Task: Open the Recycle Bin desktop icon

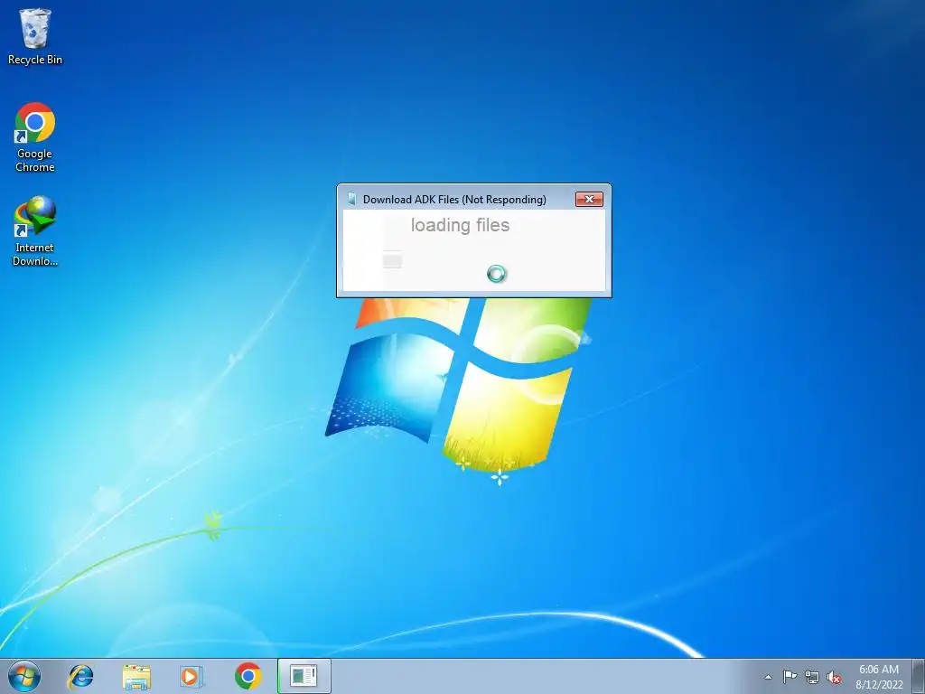Action: tap(35, 36)
